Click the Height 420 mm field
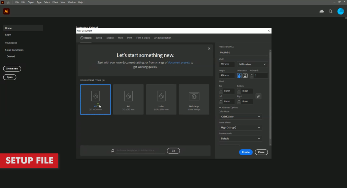 [227, 75]
